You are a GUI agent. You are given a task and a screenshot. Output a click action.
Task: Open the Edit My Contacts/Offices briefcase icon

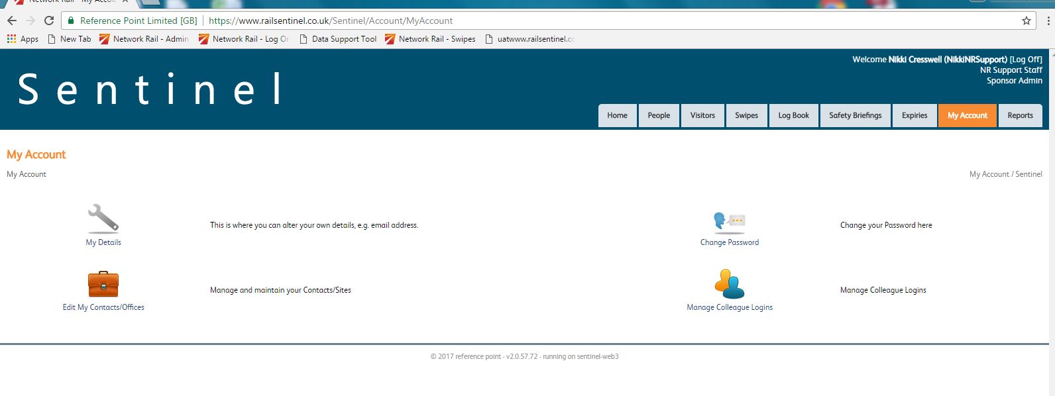(103, 284)
